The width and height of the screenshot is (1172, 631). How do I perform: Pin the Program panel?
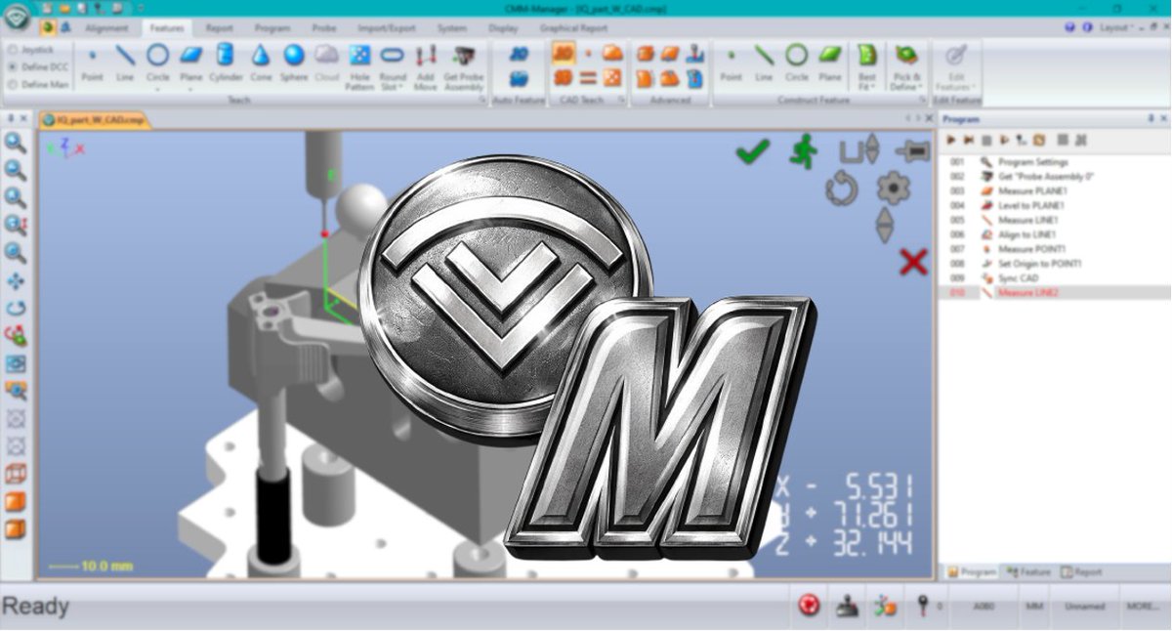(1150, 118)
